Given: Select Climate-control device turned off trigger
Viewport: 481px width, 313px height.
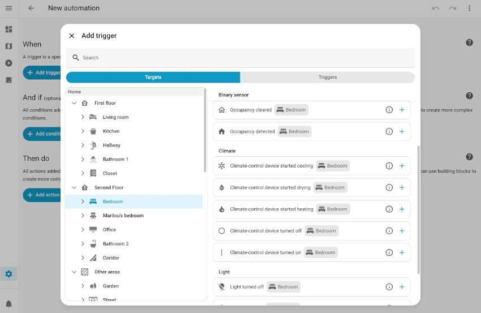Looking at the screenshot, I should point(265,231).
